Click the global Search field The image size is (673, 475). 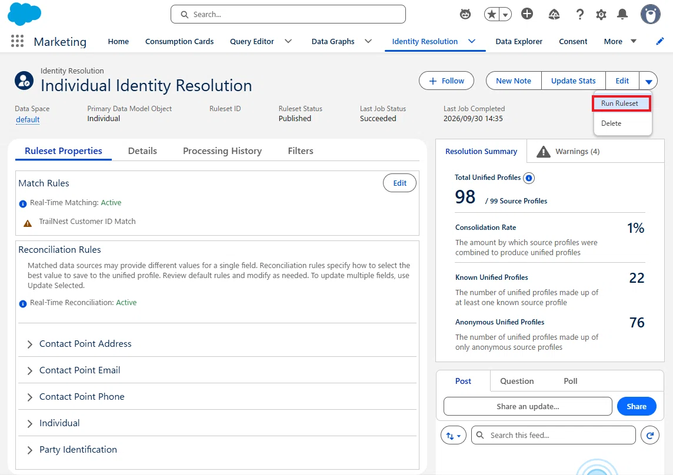(x=288, y=14)
